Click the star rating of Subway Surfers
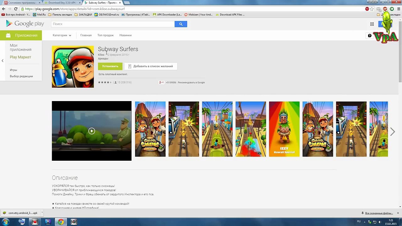Screen dimensions: 402x226 tap(105, 83)
